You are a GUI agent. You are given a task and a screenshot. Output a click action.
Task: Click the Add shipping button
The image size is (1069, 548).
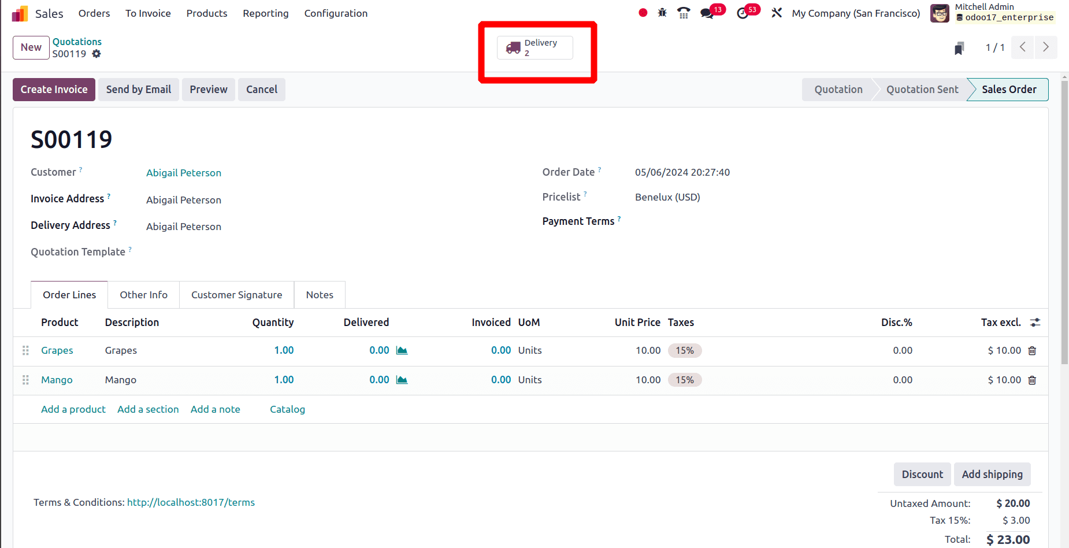coord(992,474)
